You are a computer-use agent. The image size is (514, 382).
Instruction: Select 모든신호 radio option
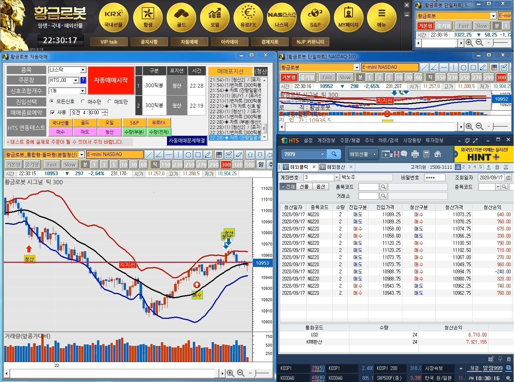pyautogui.click(x=52, y=102)
